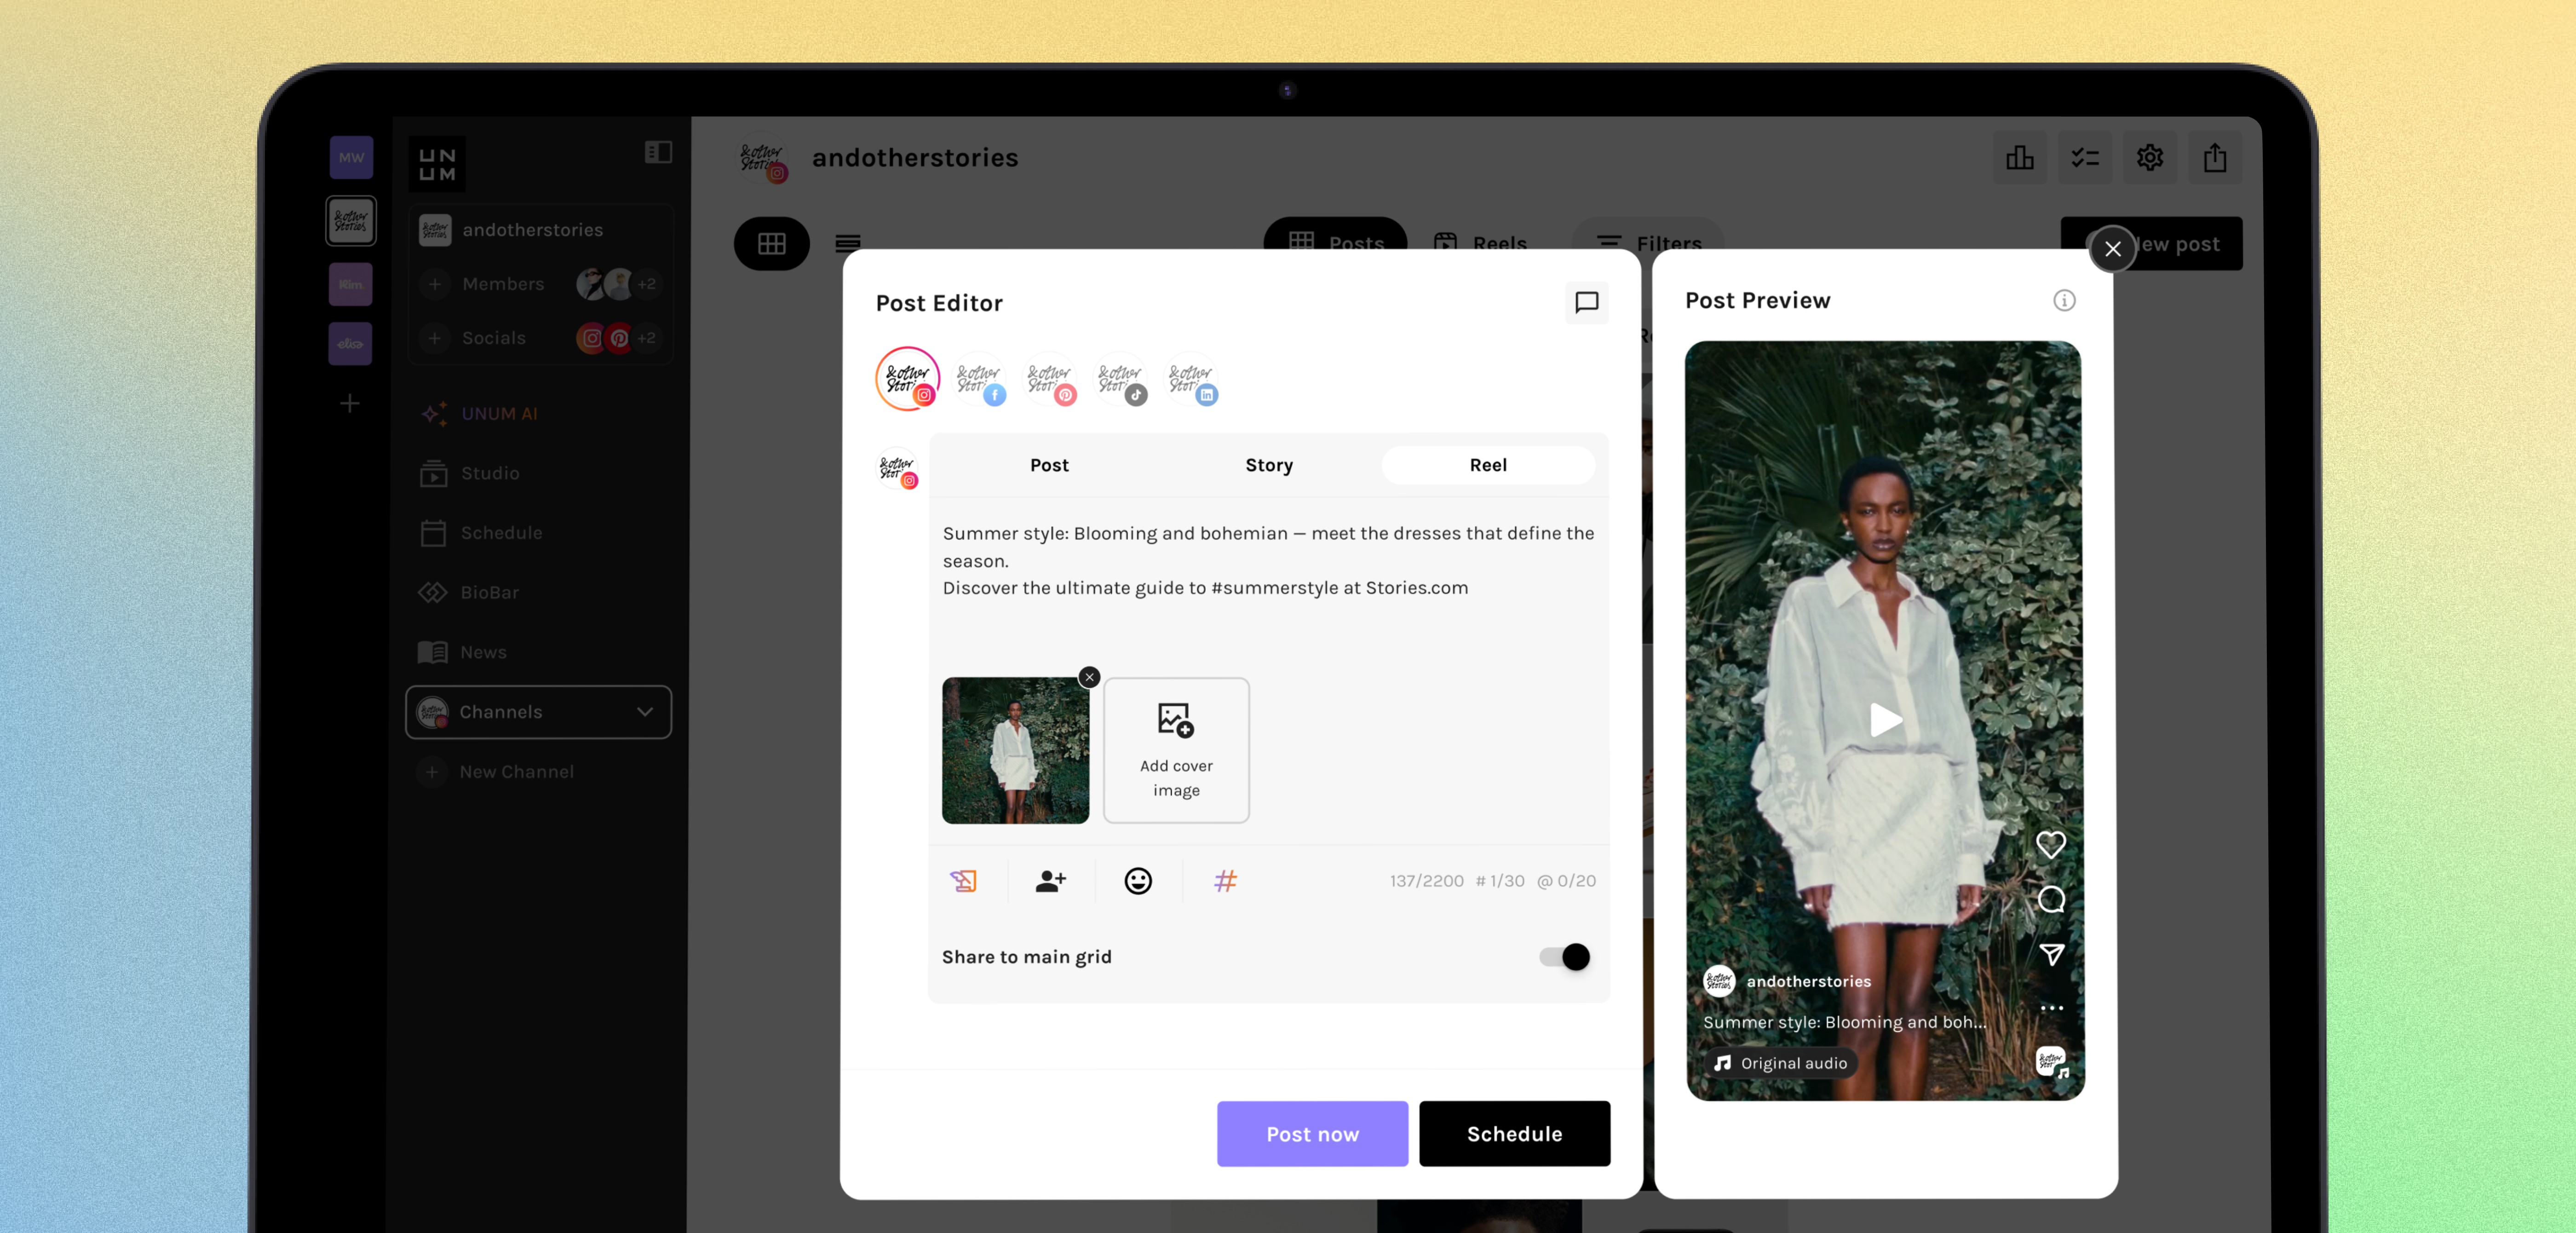Play the reel preview video
The image size is (2576, 1233).
(1885, 720)
